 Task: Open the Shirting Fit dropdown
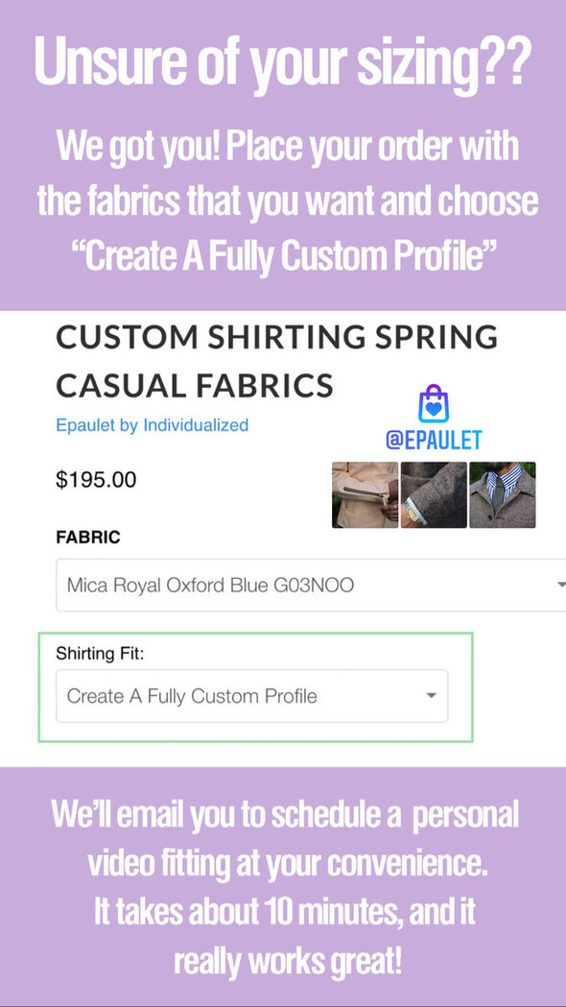coord(252,696)
